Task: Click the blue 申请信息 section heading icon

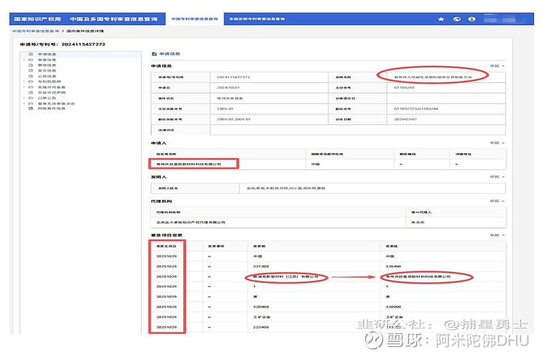Action: tap(155, 54)
